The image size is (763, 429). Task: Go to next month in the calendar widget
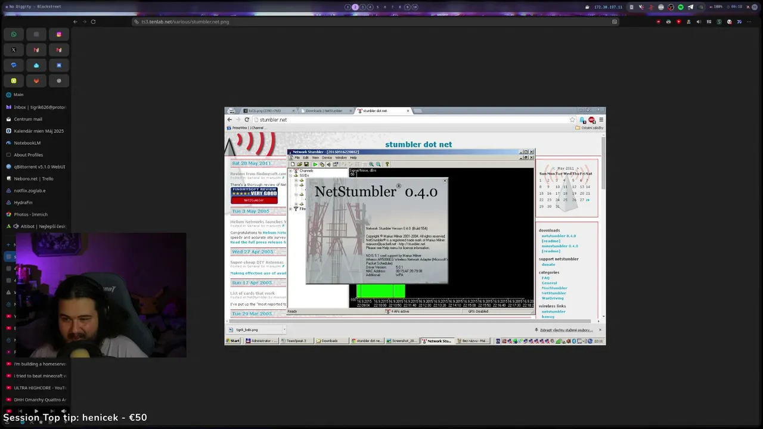578,169
